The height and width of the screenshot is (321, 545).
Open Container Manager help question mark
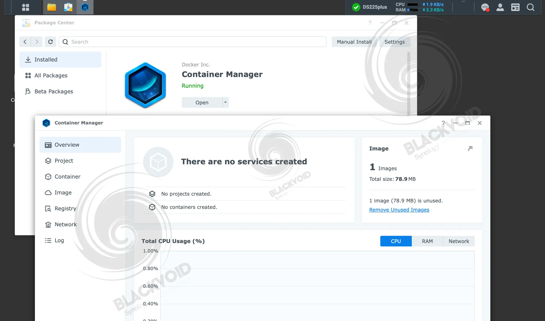pyautogui.click(x=443, y=123)
